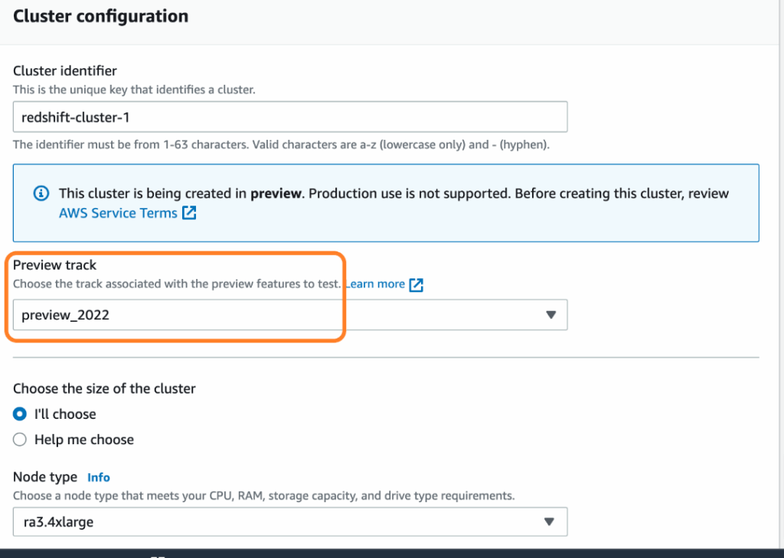Click the Preview track dropdown arrow
This screenshot has height=558, width=784.
[x=550, y=315]
